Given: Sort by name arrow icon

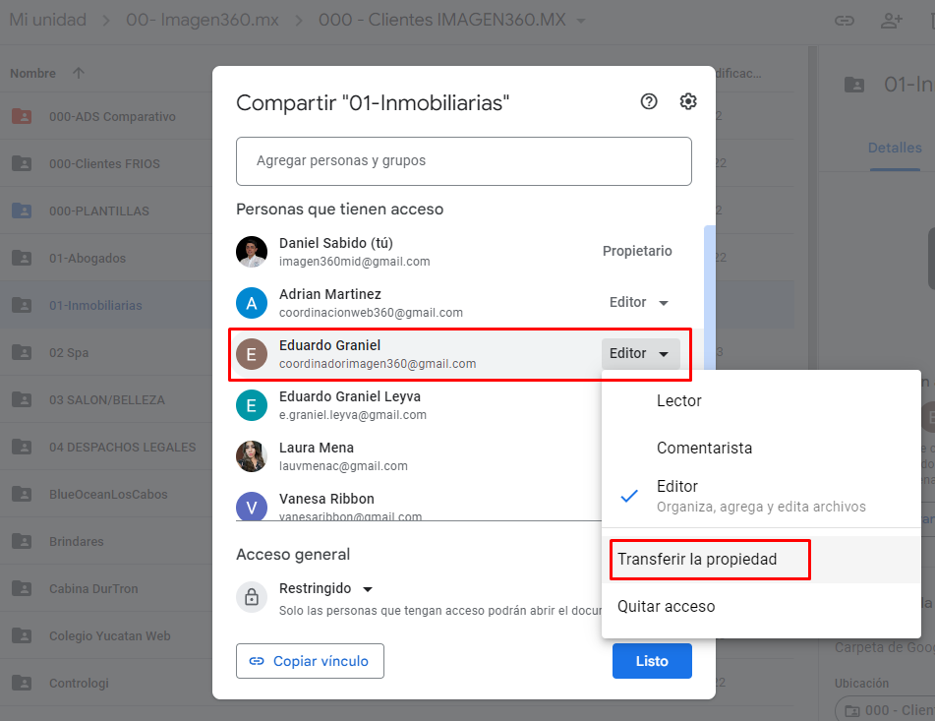Looking at the screenshot, I should (x=79, y=74).
